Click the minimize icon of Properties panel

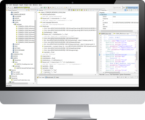click(x=136, y=10)
